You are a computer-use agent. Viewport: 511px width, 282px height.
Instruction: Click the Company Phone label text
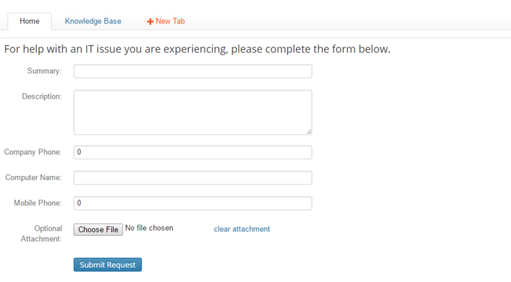point(33,152)
